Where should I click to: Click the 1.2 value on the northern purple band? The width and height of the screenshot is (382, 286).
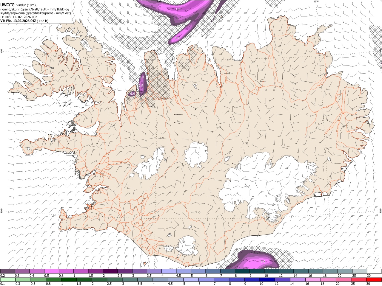[x=178, y=9]
